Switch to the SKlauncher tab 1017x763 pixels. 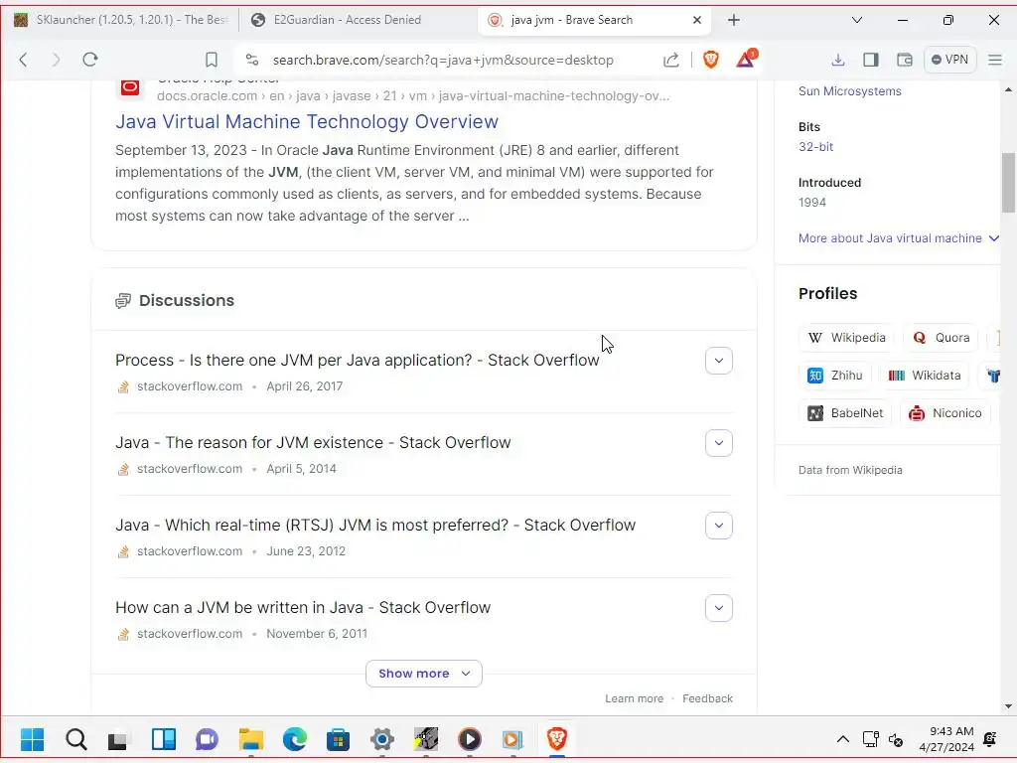(x=122, y=20)
